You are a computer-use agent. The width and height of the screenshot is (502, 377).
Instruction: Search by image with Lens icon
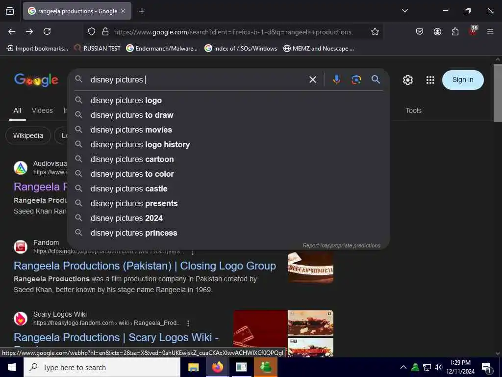(356, 80)
